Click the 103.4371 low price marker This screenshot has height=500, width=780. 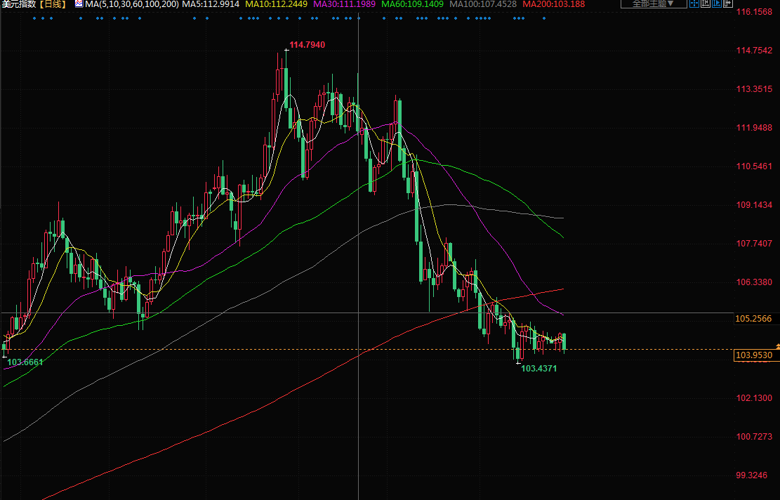tap(539, 368)
